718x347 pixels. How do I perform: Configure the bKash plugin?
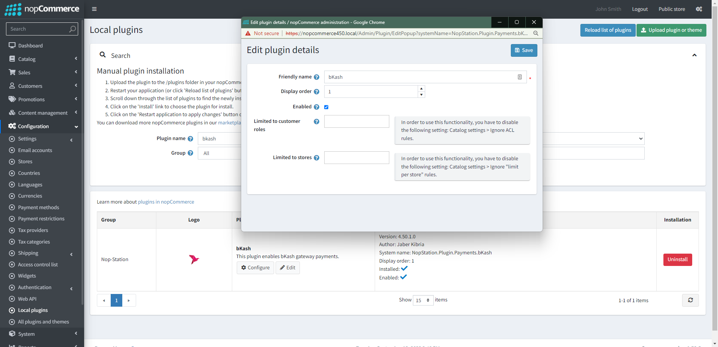(x=255, y=268)
